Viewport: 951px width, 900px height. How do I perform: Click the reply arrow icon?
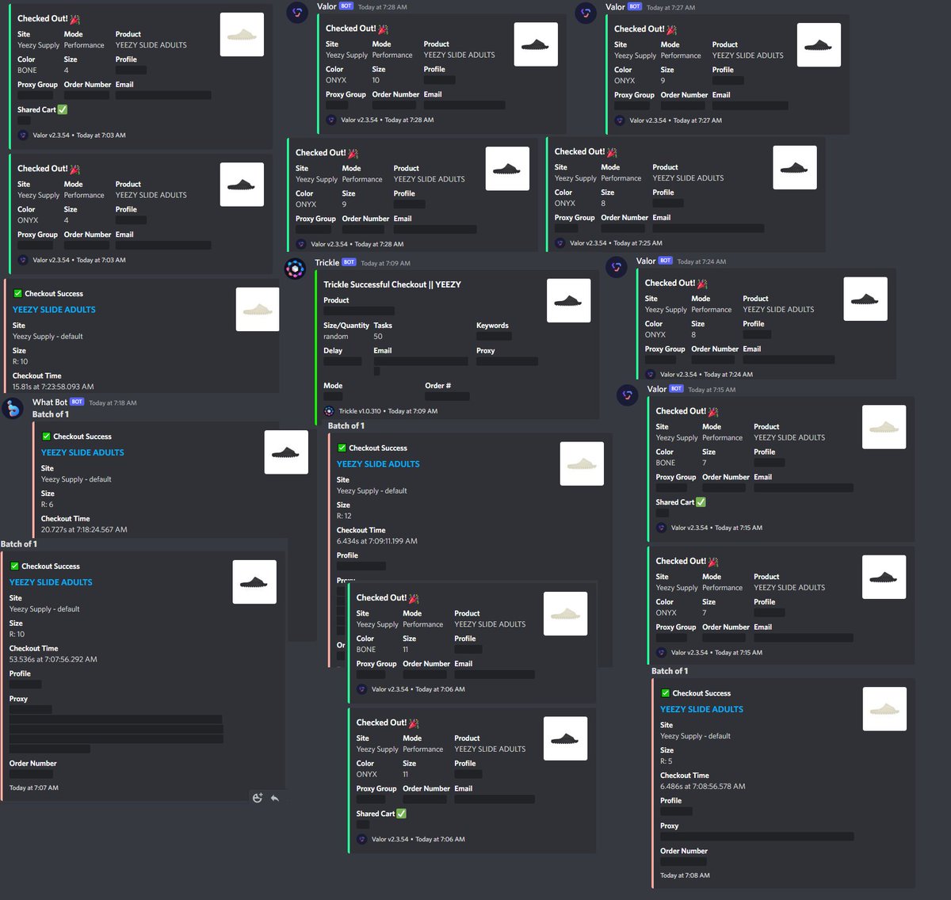point(275,798)
